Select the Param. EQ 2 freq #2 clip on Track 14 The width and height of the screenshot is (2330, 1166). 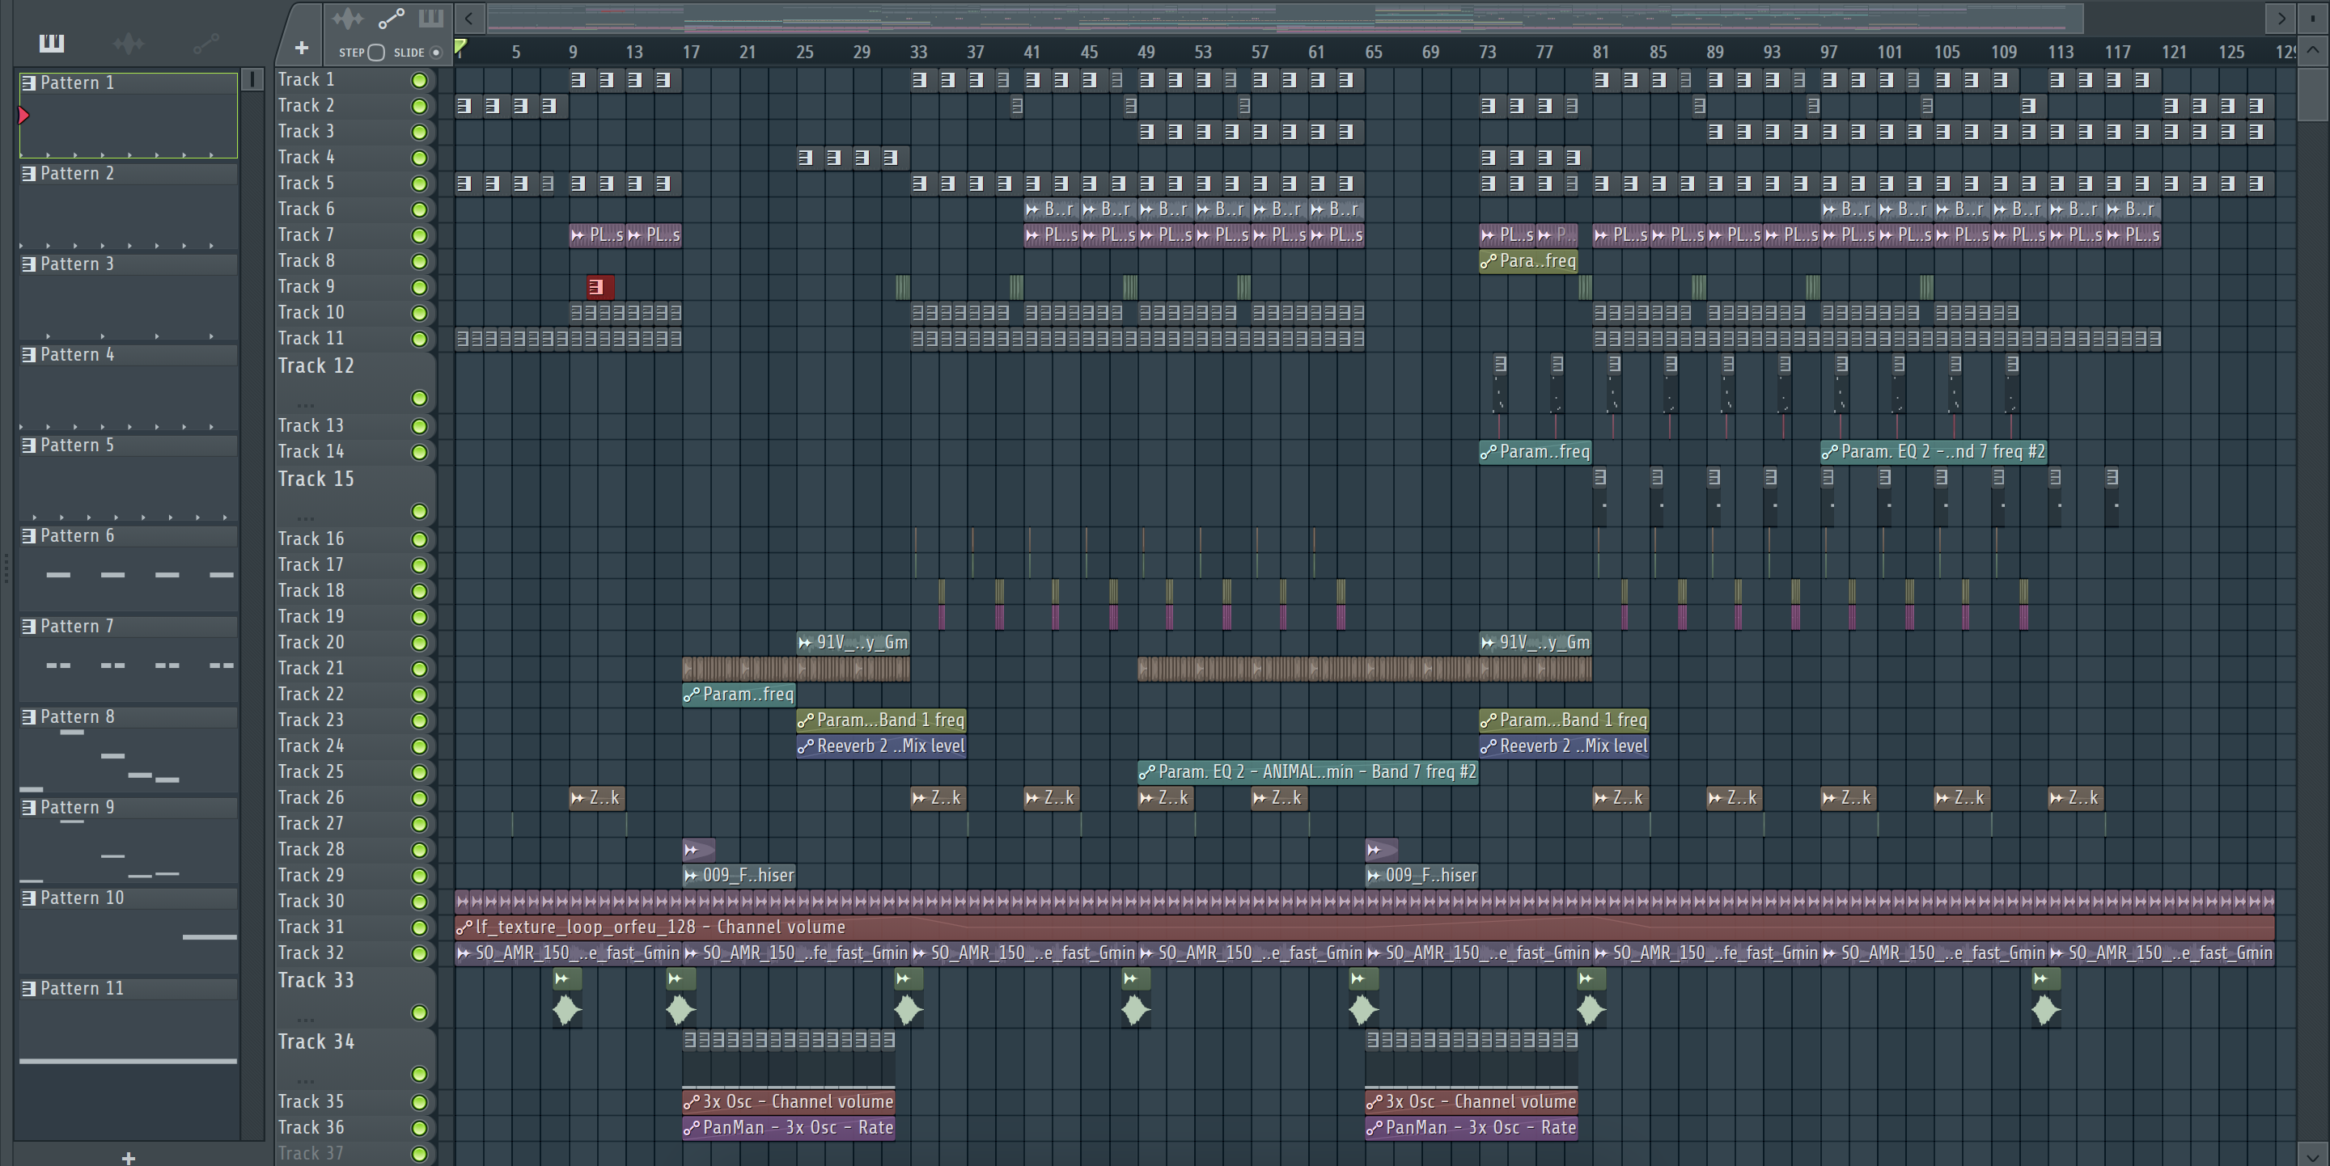point(1933,452)
